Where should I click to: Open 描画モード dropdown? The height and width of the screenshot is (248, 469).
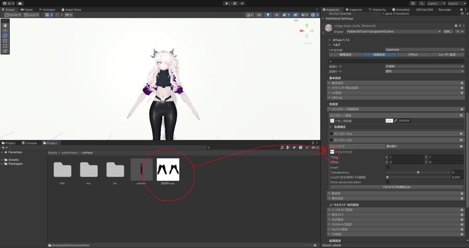(x=425, y=66)
